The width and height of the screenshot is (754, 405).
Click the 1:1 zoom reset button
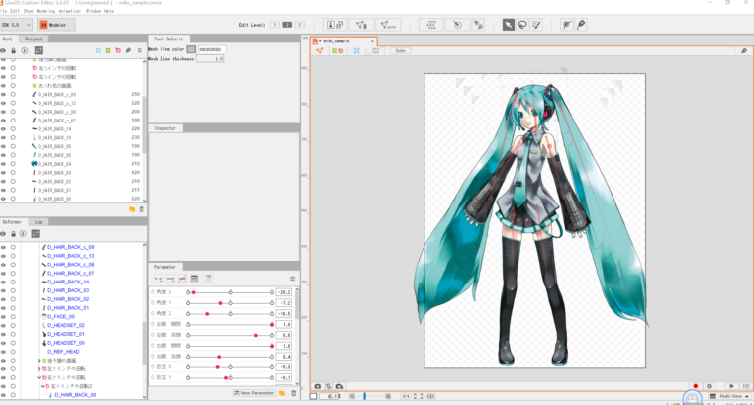click(405, 396)
